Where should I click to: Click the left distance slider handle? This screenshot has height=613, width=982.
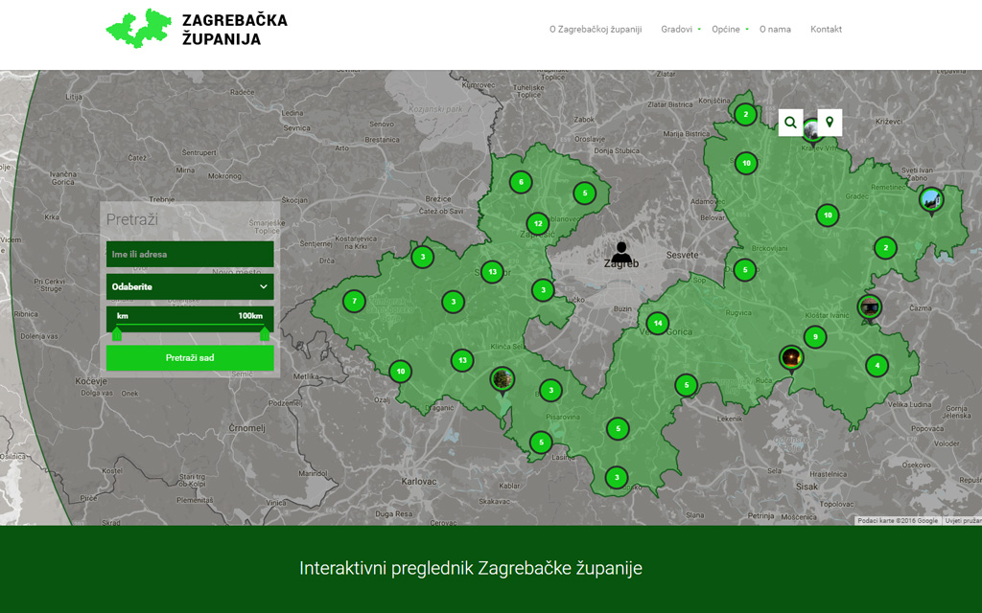pyautogui.click(x=116, y=333)
